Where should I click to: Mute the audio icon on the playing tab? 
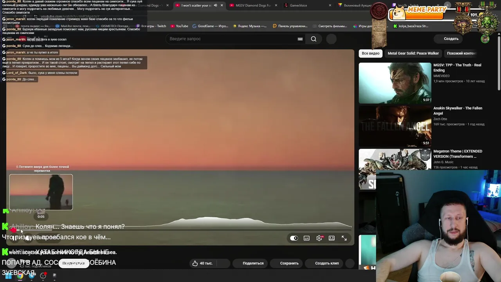point(215,5)
